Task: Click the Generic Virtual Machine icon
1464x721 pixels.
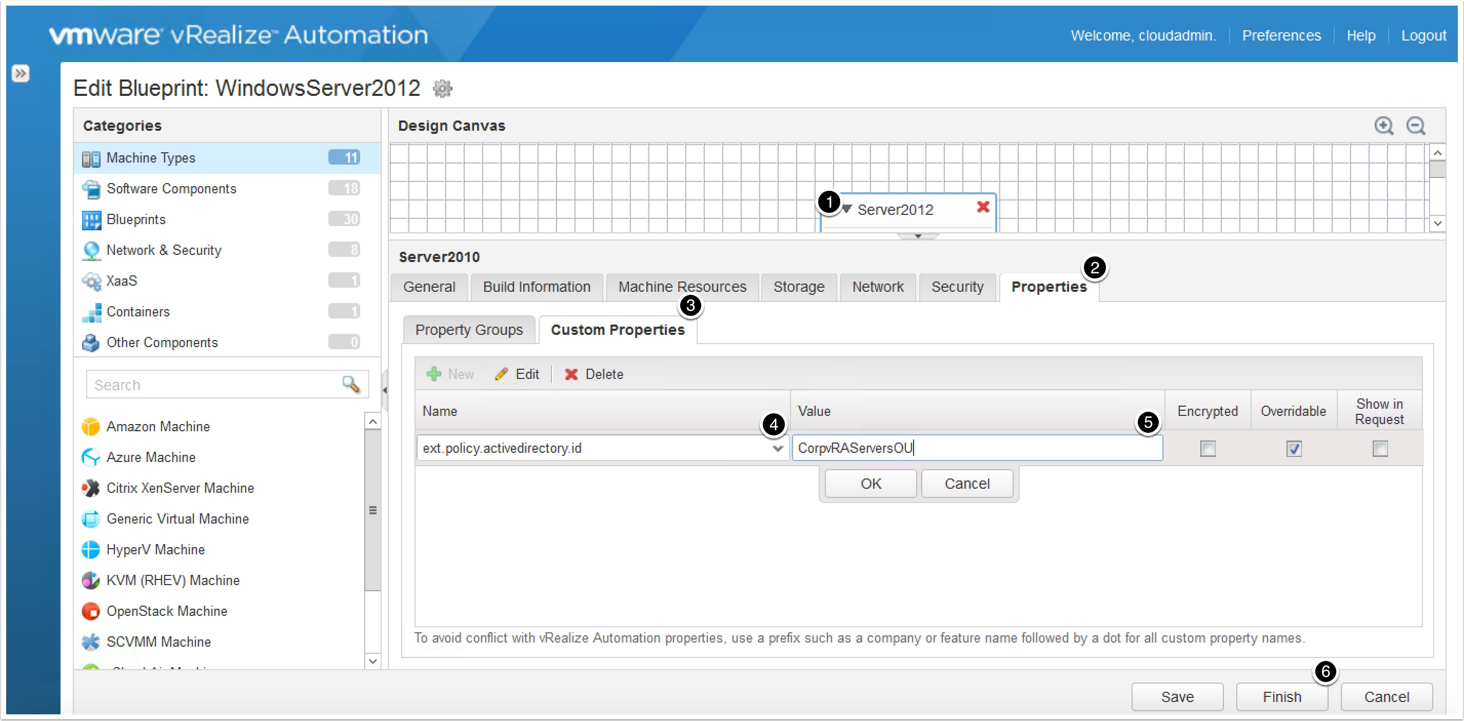Action: 91,519
